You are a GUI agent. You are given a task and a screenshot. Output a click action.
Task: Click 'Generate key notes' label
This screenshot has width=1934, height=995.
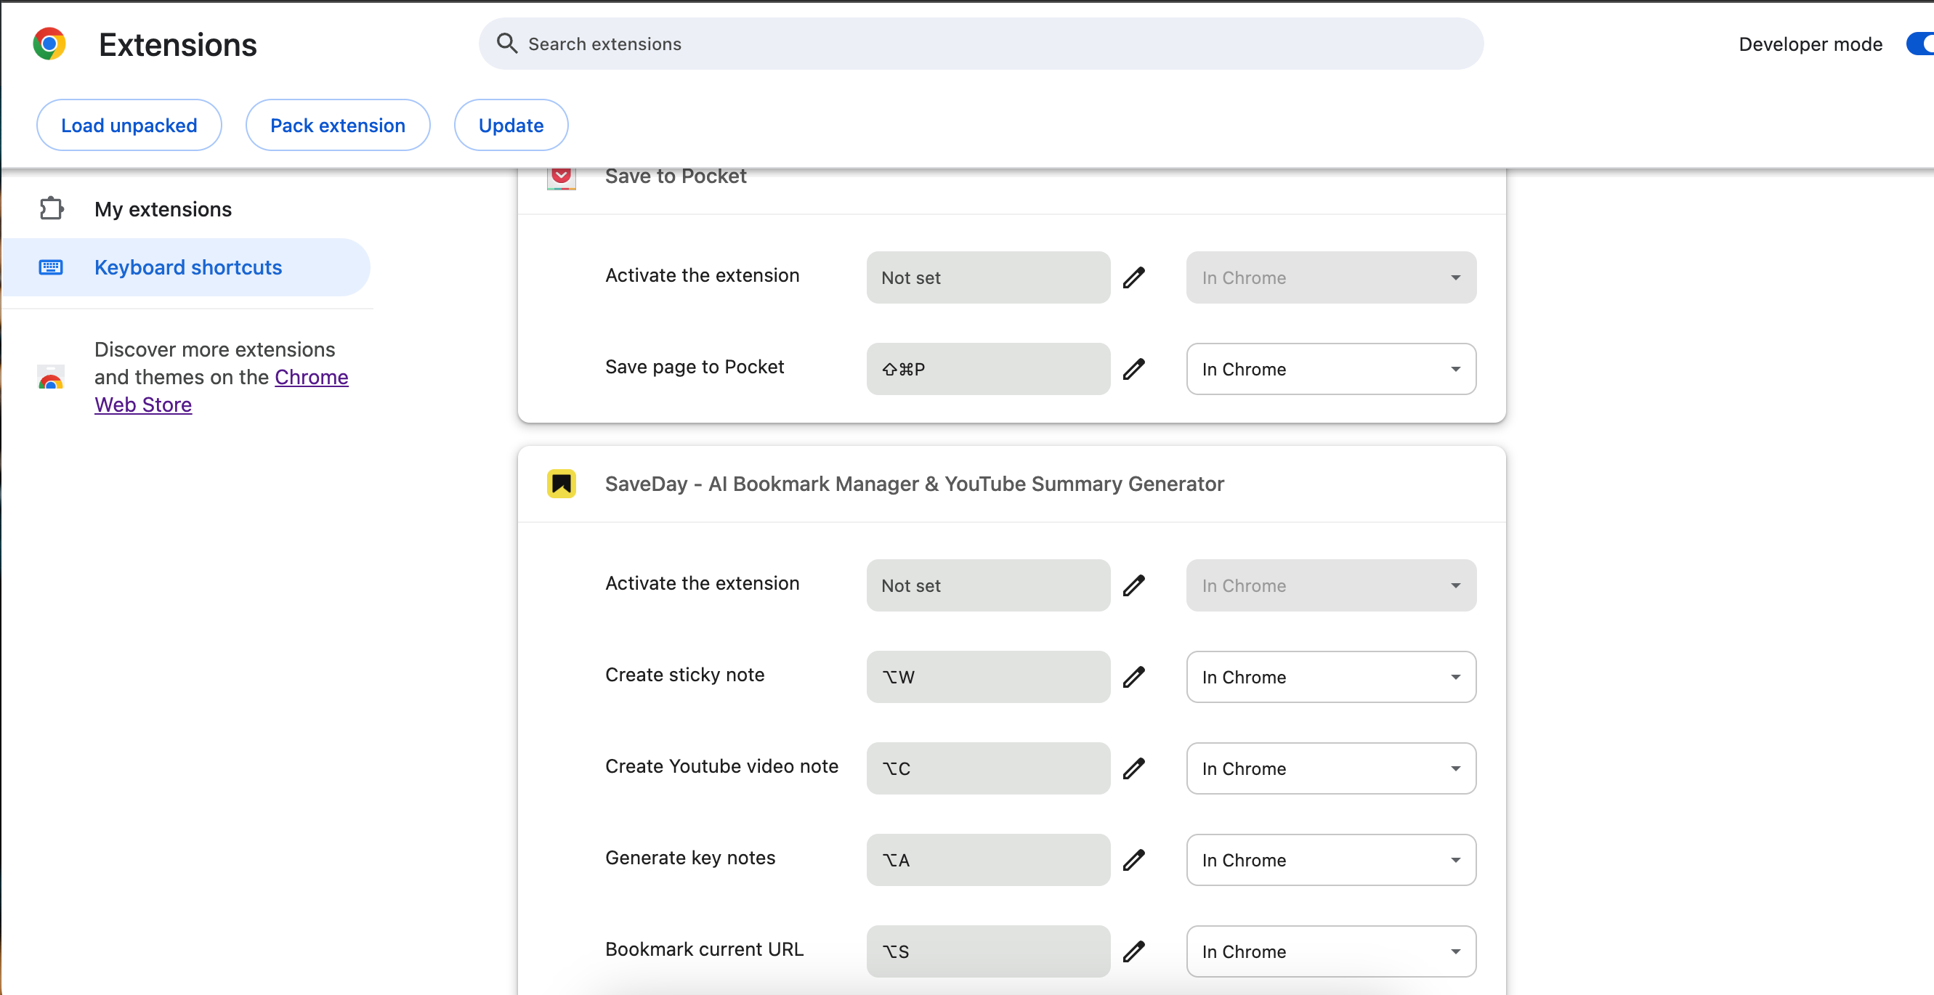point(690,858)
